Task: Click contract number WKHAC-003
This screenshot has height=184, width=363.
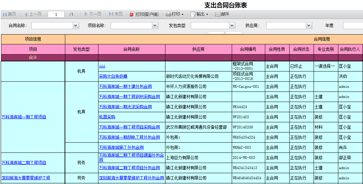Action: (x=242, y=147)
